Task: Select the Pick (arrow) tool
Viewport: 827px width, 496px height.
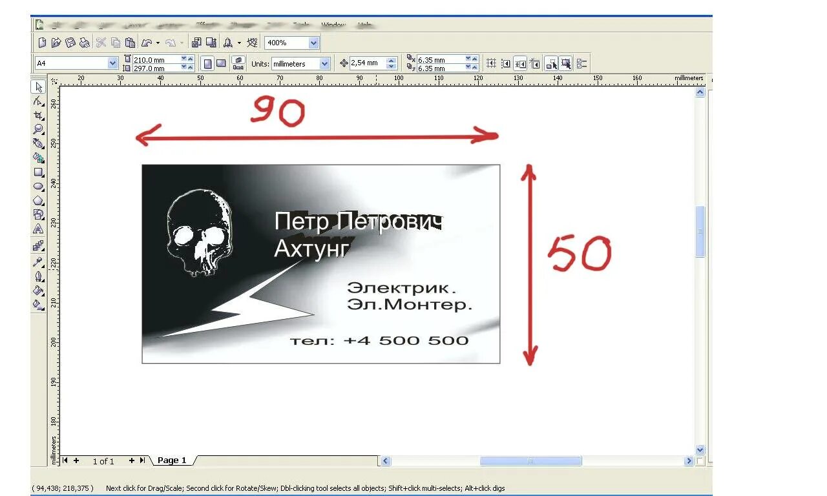Action: click(x=39, y=87)
